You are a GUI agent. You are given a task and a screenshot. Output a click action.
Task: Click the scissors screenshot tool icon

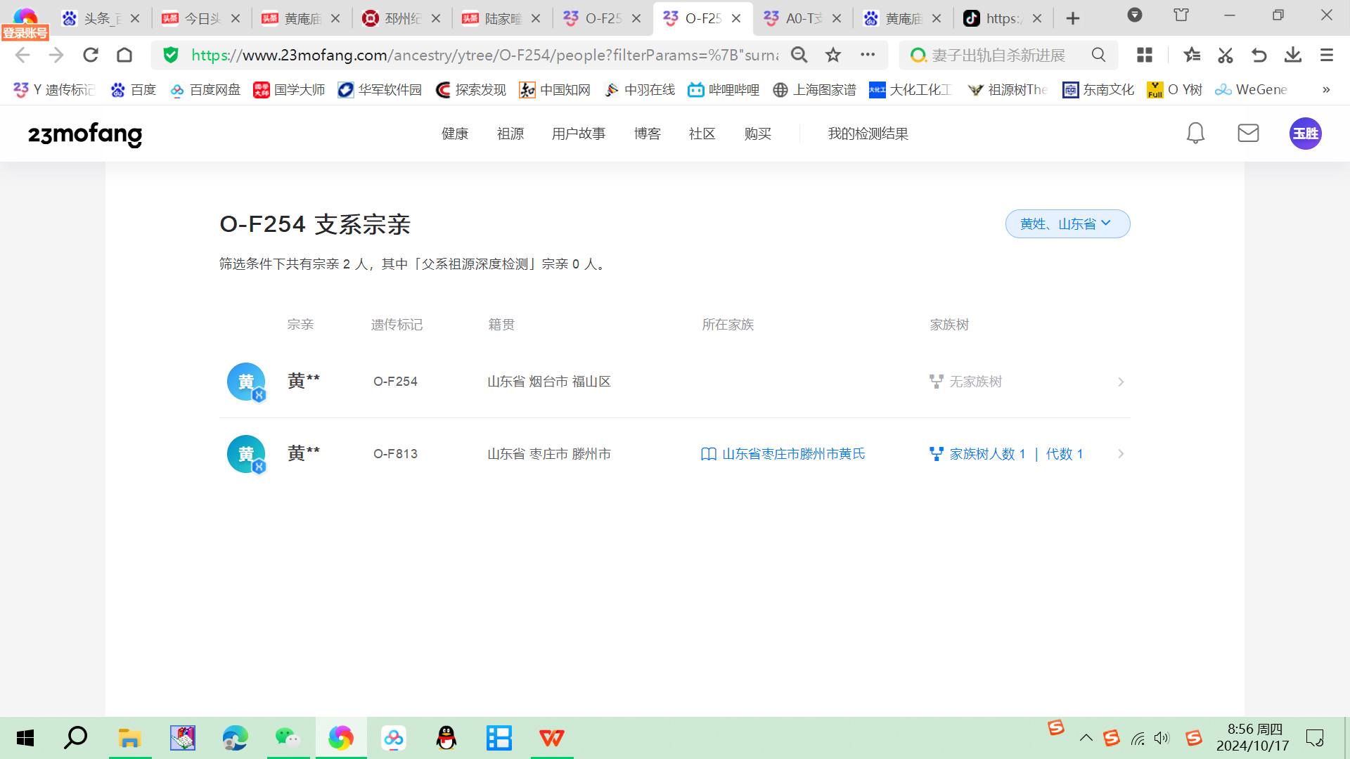[1226, 55]
